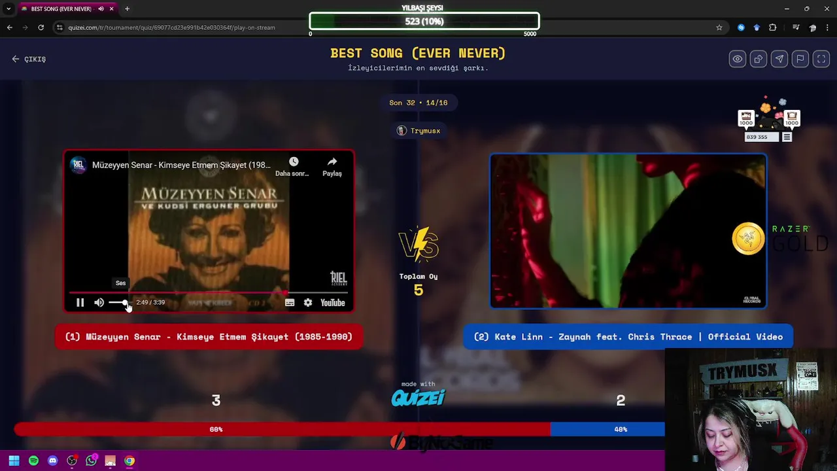Enter fullscreen with the corner-brackets icon
The height and width of the screenshot is (471, 837).
coord(821,59)
